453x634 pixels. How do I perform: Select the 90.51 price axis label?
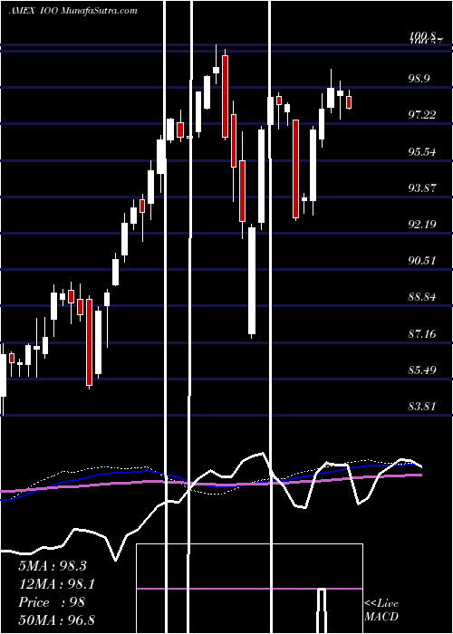tap(422, 261)
